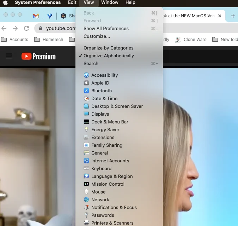
Task: Choose Network preferences
Action: [119, 199]
